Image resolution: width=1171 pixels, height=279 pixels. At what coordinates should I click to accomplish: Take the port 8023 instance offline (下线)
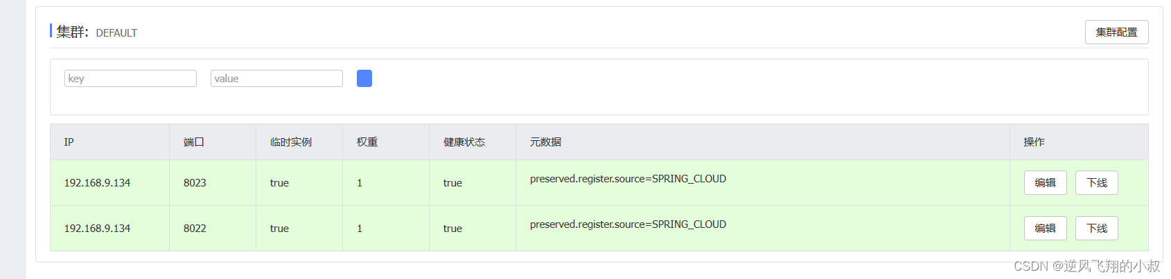point(1096,183)
